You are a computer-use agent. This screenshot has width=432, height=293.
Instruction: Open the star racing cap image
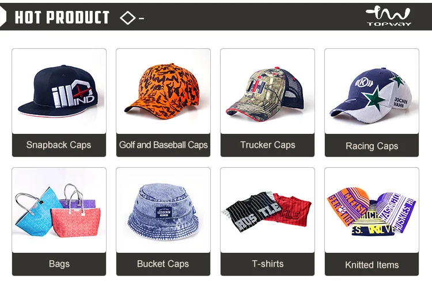pyautogui.click(x=372, y=91)
